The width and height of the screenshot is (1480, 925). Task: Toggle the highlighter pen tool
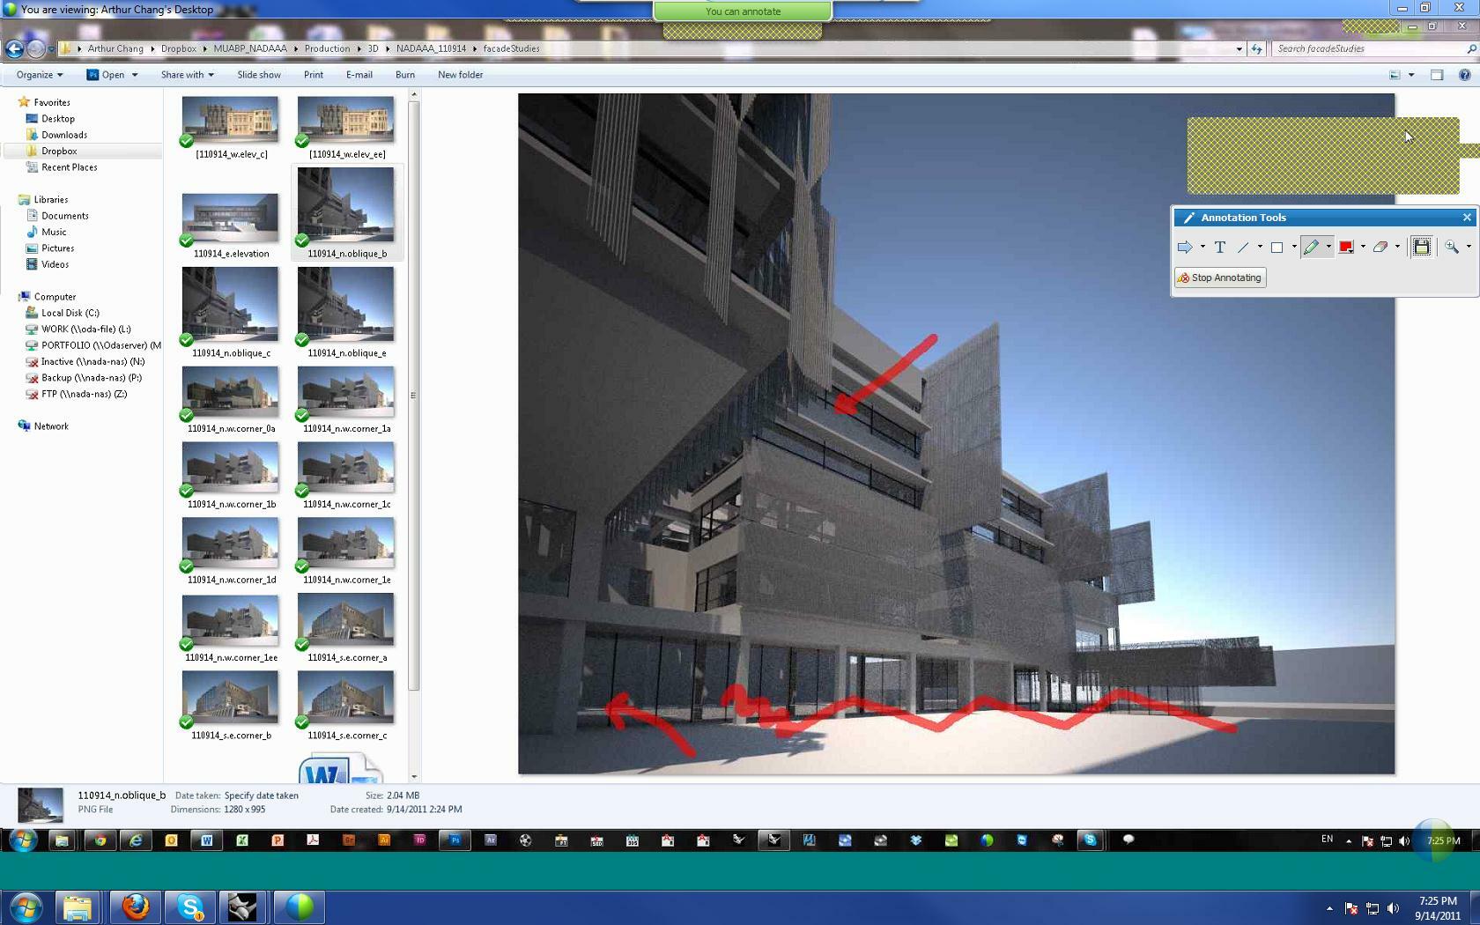tap(1311, 248)
